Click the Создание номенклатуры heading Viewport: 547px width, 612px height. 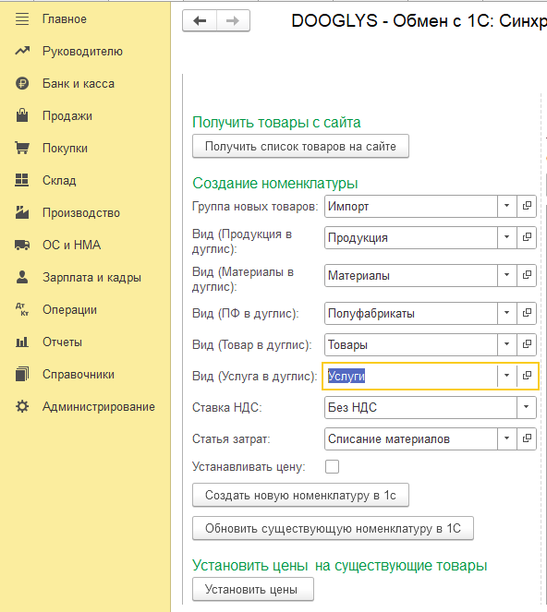click(275, 183)
